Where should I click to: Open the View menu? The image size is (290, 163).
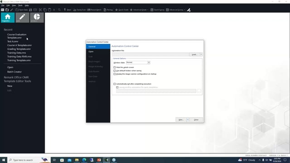14,5
